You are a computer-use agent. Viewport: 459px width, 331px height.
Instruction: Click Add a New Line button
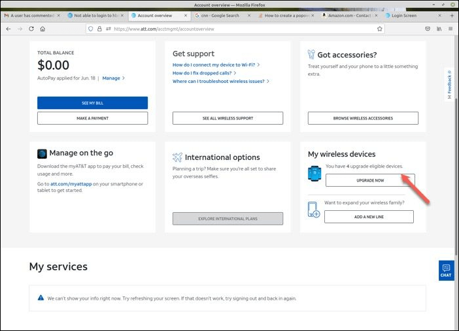coord(369,217)
